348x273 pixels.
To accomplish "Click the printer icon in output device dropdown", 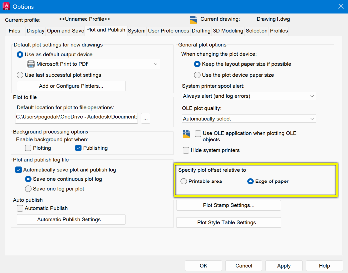I will 31,64.
